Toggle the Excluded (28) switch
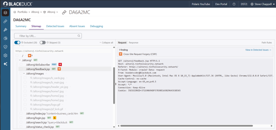276x130 pixels. 17,43
